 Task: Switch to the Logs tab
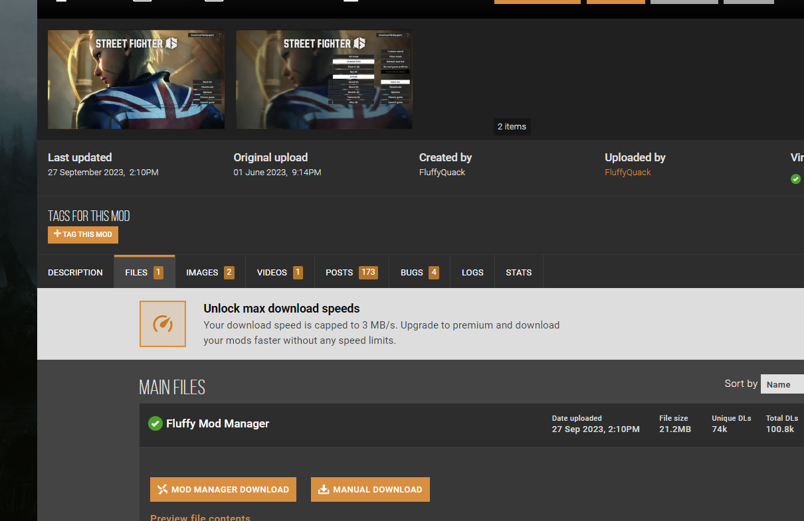click(x=472, y=272)
